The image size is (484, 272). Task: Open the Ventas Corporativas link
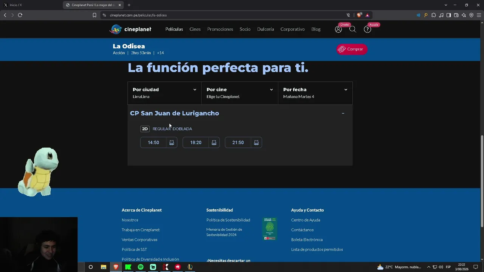coord(140,240)
